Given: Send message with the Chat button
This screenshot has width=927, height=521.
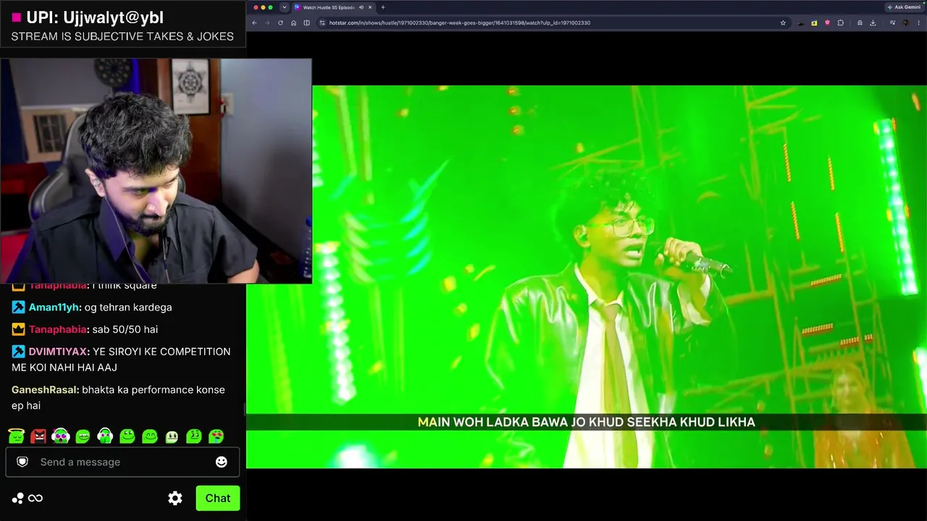Looking at the screenshot, I should pyautogui.click(x=217, y=498).
